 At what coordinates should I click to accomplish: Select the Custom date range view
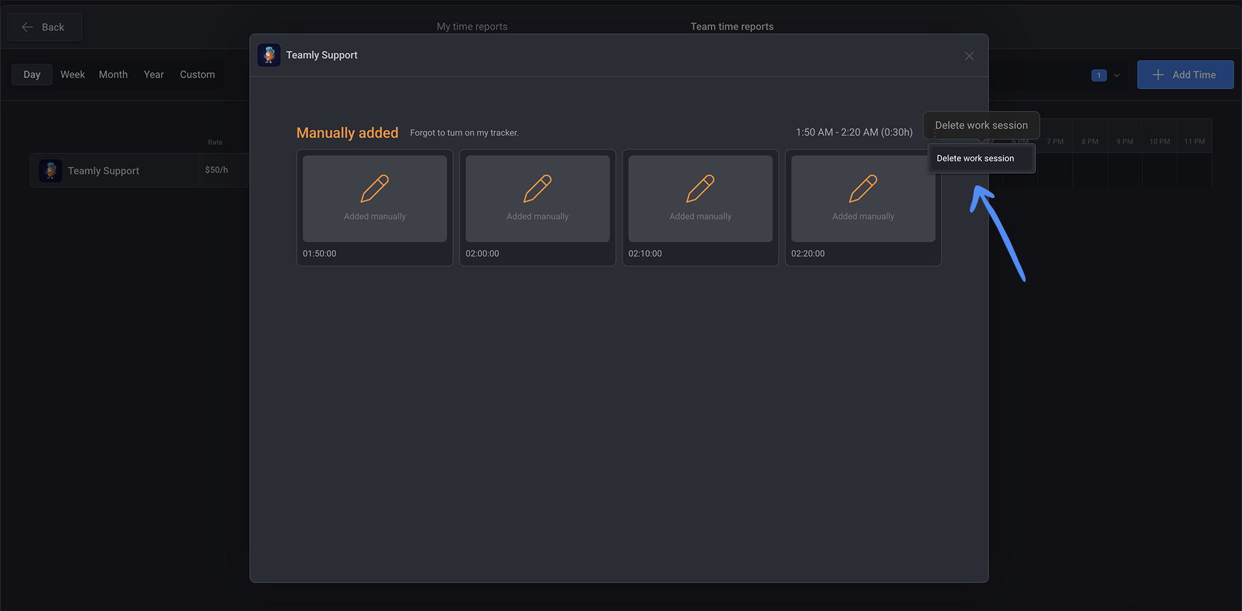pyautogui.click(x=198, y=74)
